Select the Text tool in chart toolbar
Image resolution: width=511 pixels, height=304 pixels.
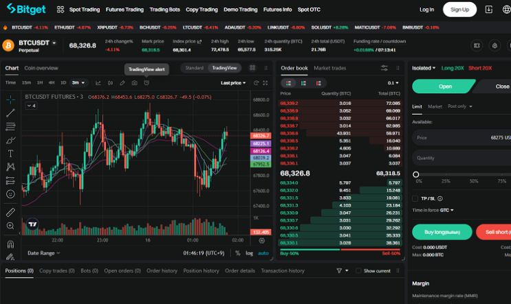point(10,154)
